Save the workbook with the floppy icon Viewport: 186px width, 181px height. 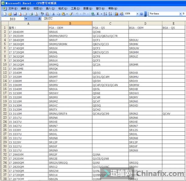click(15, 14)
